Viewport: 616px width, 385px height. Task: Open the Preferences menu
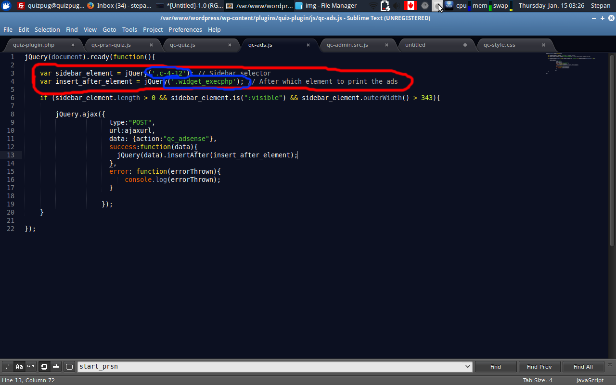tap(185, 29)
